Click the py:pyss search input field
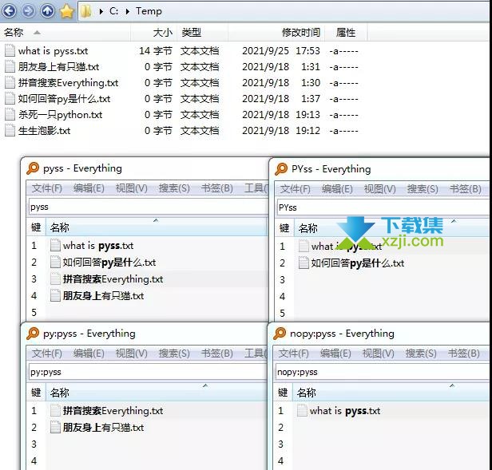492x470 pixels. coord(148,372)
